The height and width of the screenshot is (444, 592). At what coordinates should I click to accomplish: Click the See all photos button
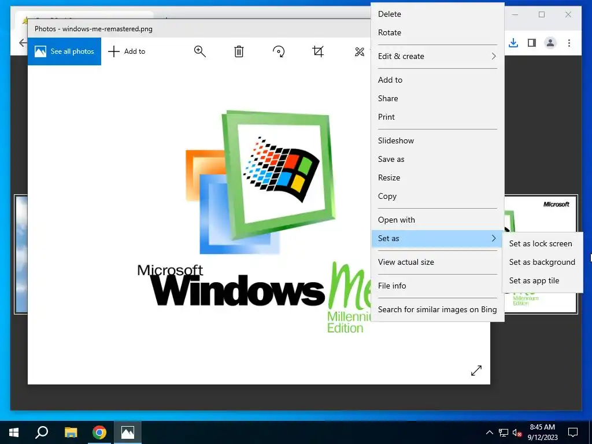(64, 51)
